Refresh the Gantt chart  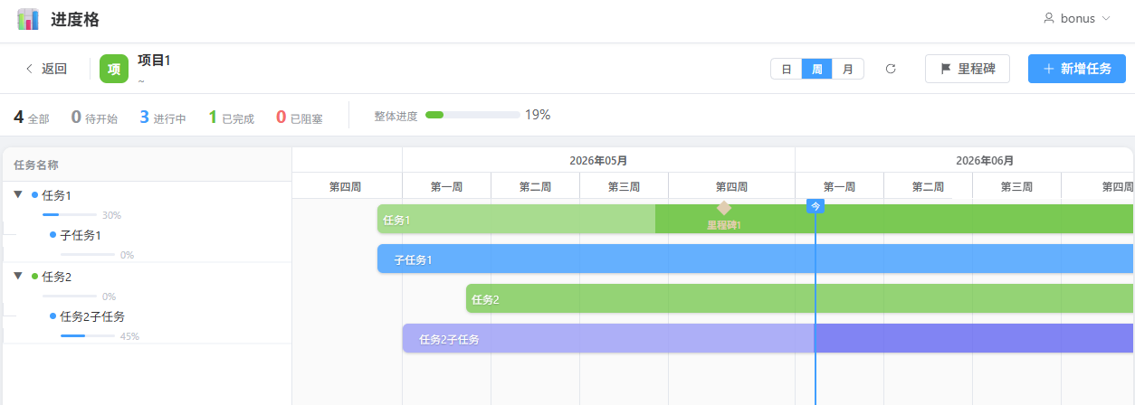pyautogui.click(x=891, y=69)
